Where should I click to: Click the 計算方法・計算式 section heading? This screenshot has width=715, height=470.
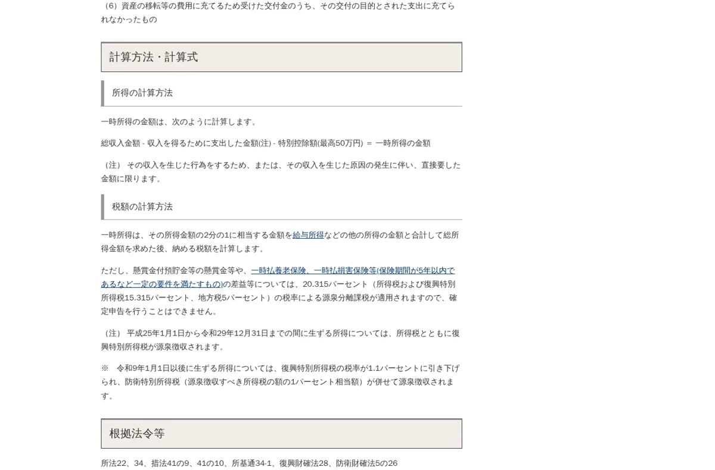coord(281,57)
